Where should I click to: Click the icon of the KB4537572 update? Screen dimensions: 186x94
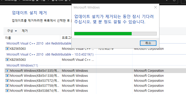click(8, 80)
